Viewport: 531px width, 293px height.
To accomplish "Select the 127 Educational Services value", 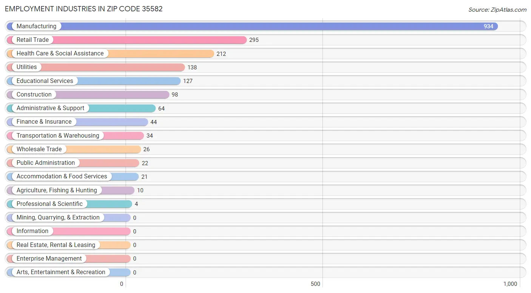I will (x=188, y=81).
